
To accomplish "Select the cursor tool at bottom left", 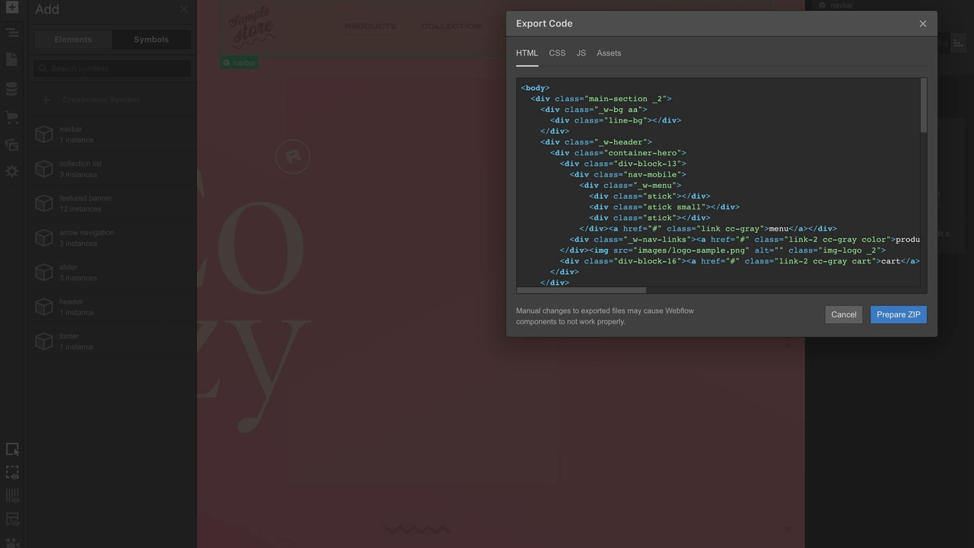I will (x=12, y=449).
